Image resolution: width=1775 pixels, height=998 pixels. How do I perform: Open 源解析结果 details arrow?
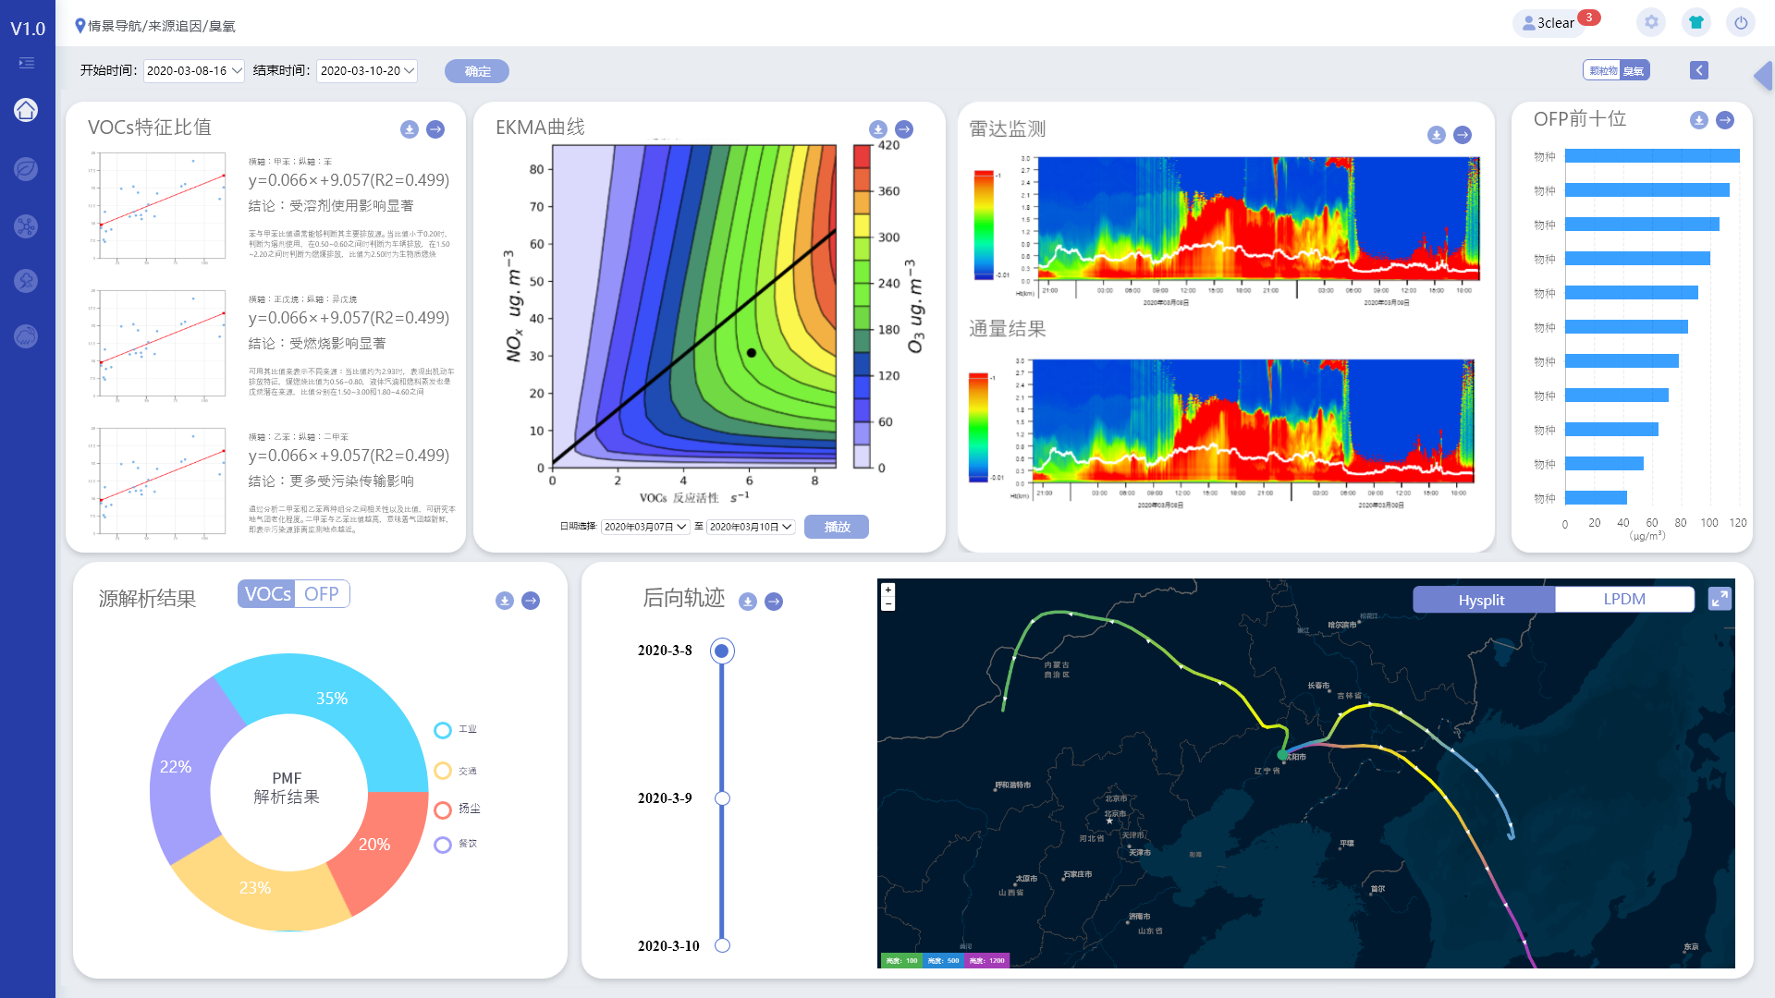[531, 601]
